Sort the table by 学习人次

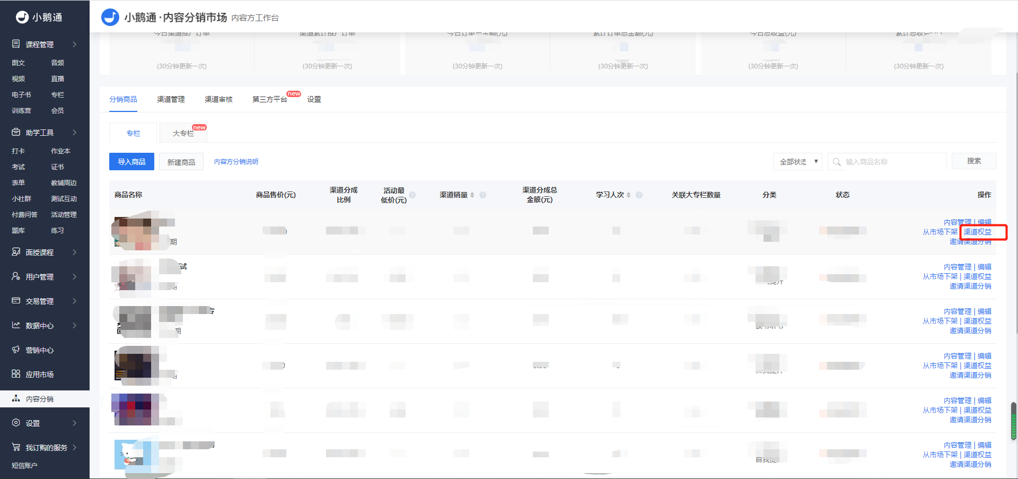[628, 195]
